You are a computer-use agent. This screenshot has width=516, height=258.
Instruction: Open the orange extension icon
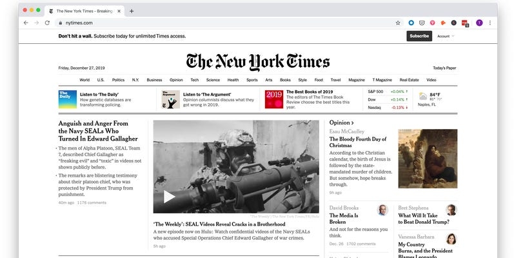(x=443, y=23)
